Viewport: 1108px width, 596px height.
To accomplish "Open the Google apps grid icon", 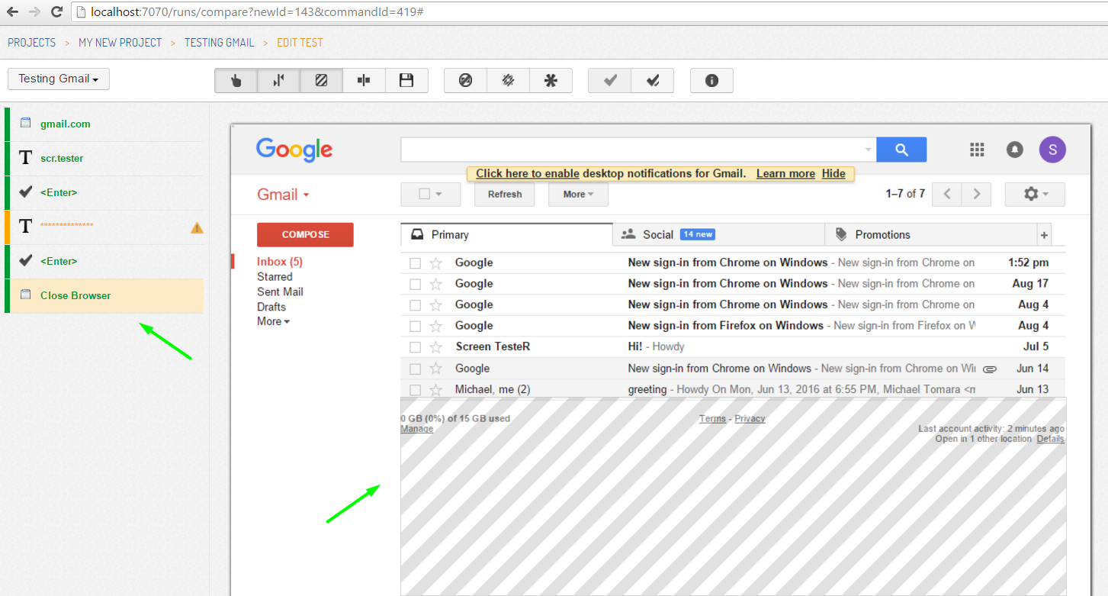I will pyautogui.click(x=977, y=150).
